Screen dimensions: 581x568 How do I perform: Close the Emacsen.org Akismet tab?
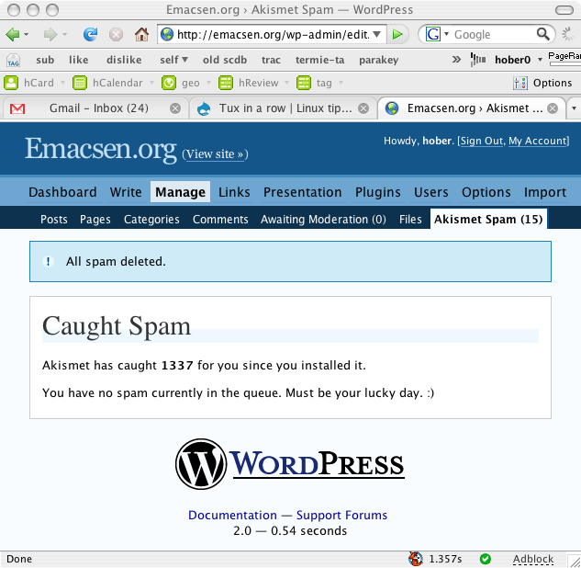point(553,108)
